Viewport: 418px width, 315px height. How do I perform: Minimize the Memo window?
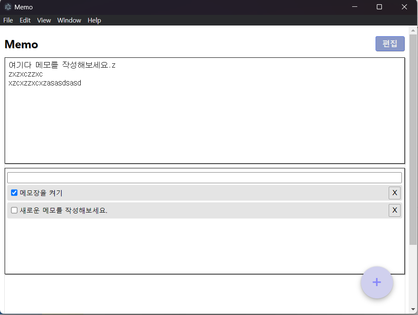click(x=355, y=7)
